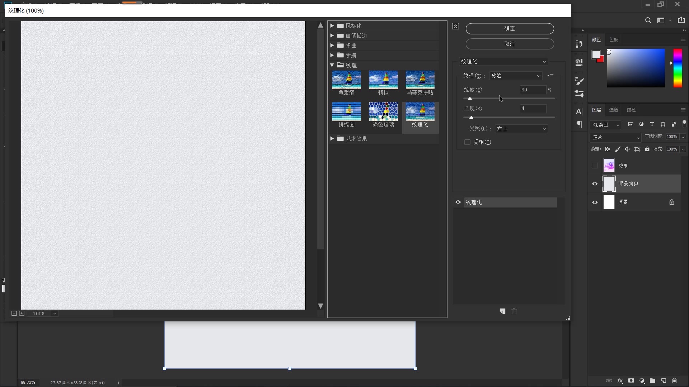Click the delete effect layer trash icon
689x387 pixels.
(514, 311)
